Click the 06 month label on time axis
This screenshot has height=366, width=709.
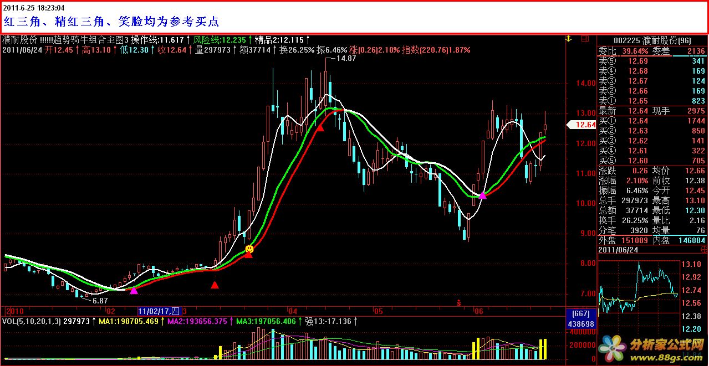coord(480,311)
